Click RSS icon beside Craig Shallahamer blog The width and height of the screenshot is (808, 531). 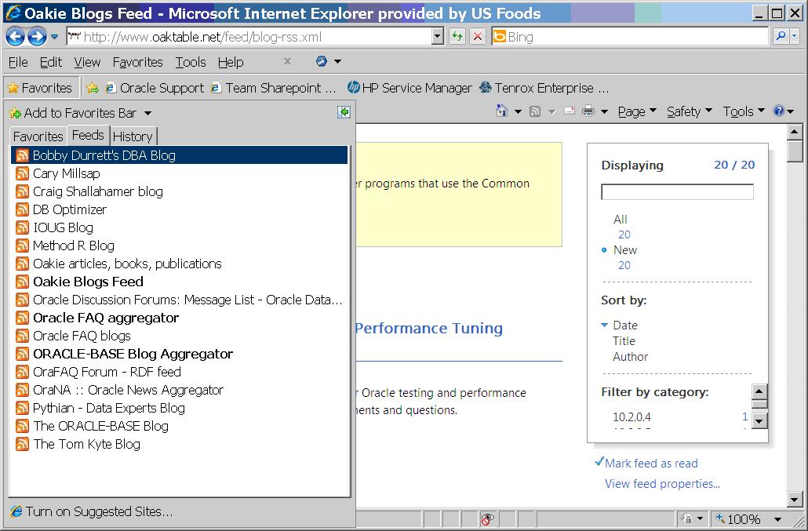click(22, 191)
